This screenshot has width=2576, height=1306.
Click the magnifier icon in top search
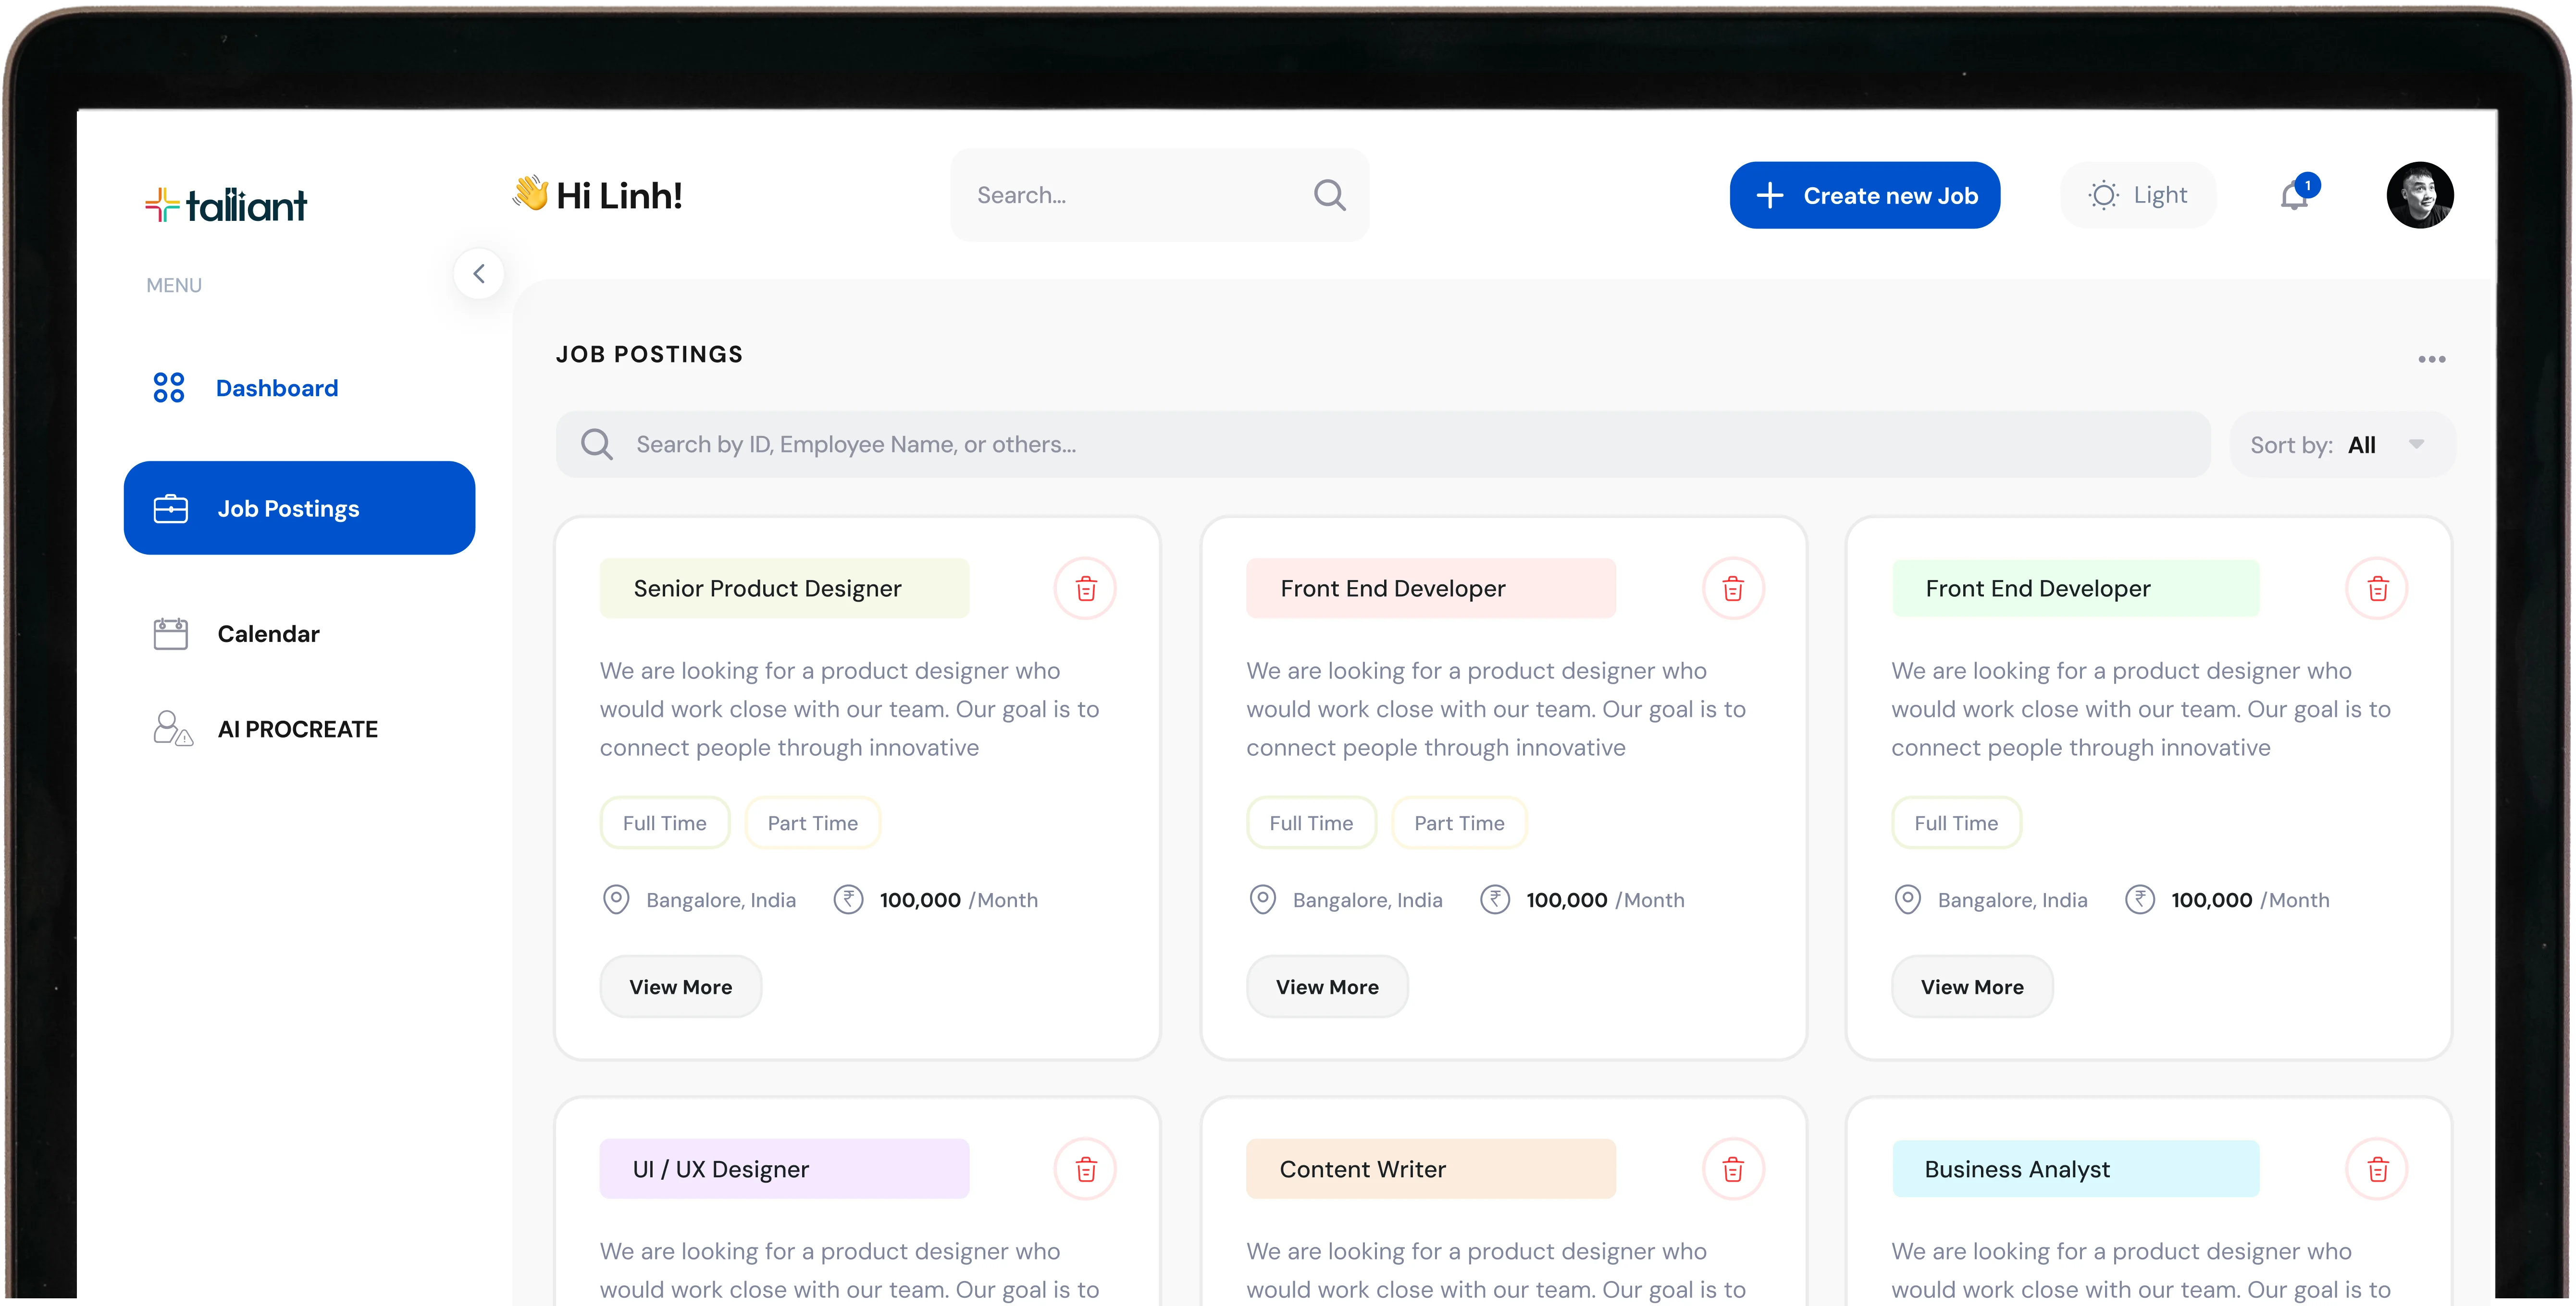(1329, 195)
